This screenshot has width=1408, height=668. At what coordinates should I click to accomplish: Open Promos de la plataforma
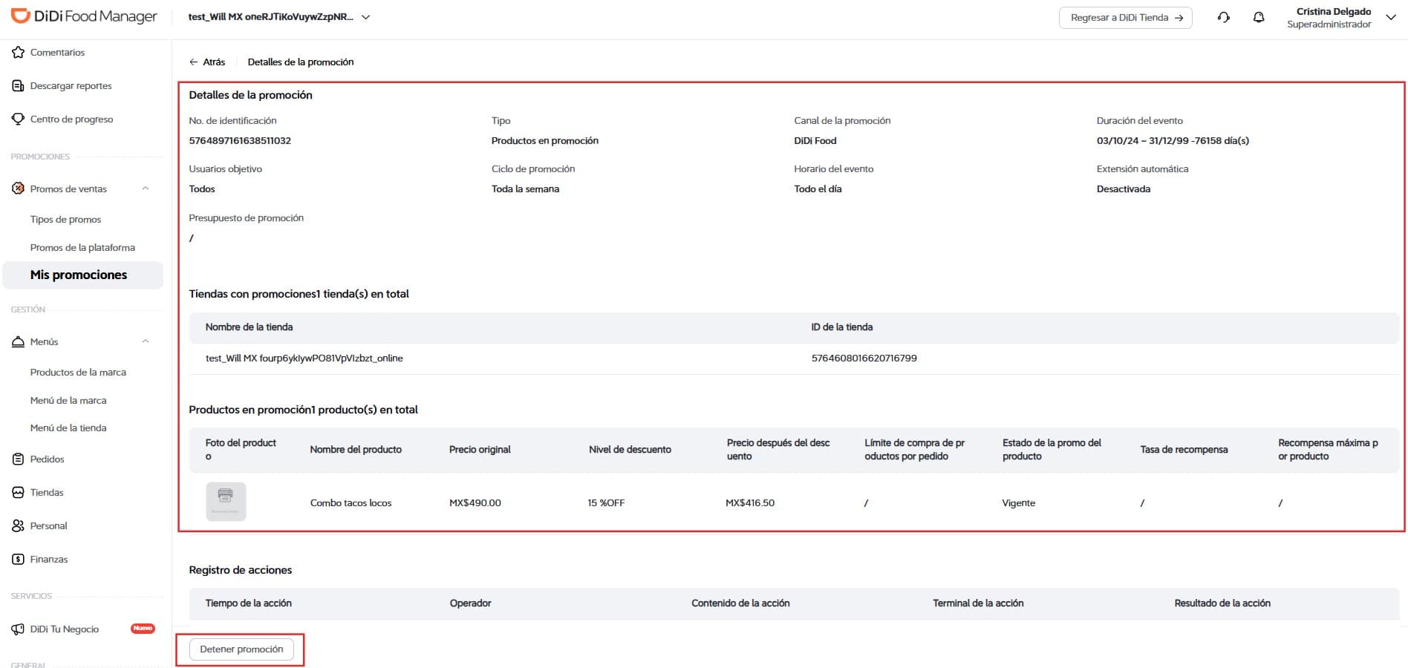tap(82, 247)
